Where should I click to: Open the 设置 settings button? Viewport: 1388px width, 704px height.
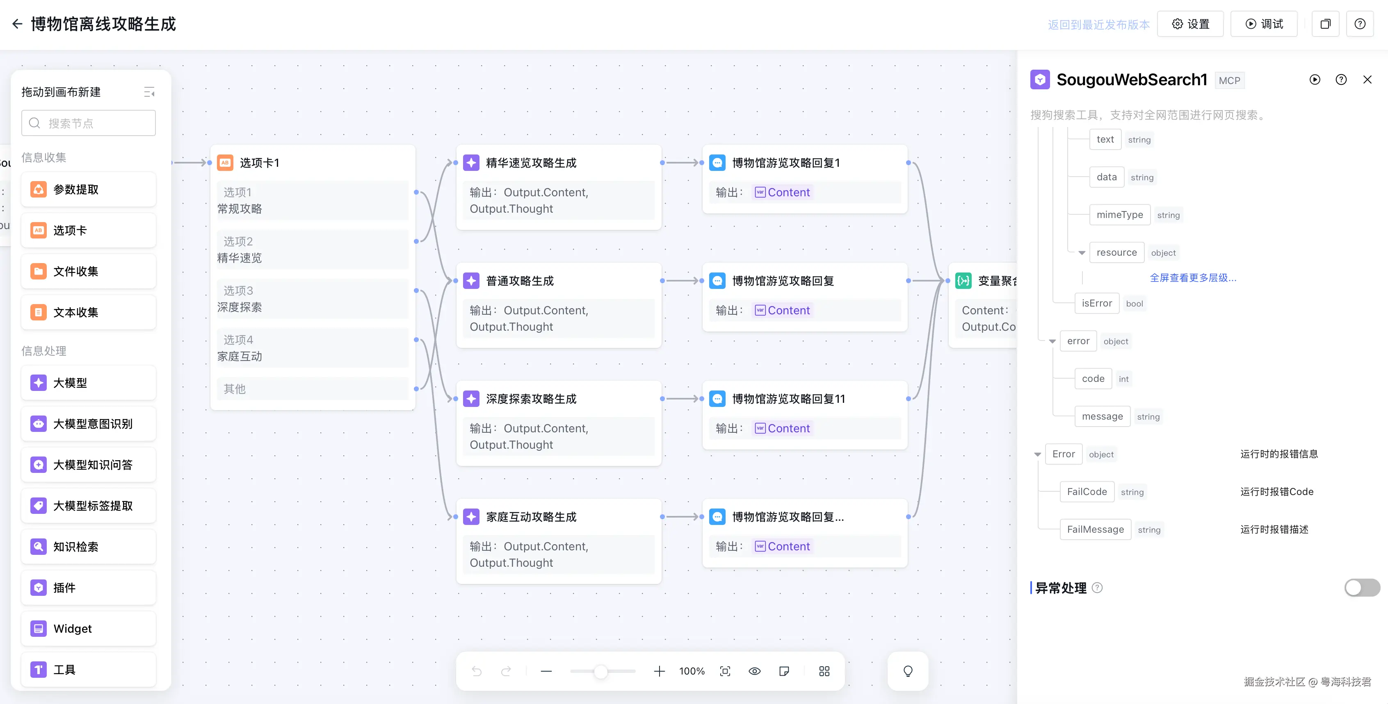(x=1190, y=24)
